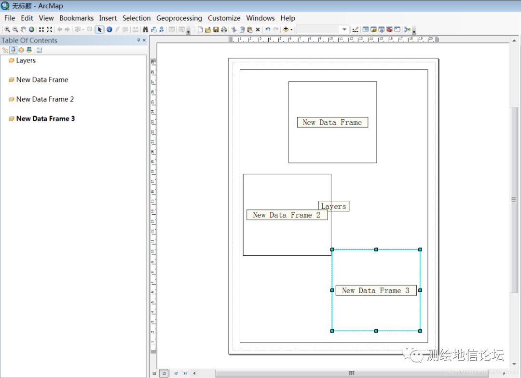Select New Data Frame 2 in contents

45,99
